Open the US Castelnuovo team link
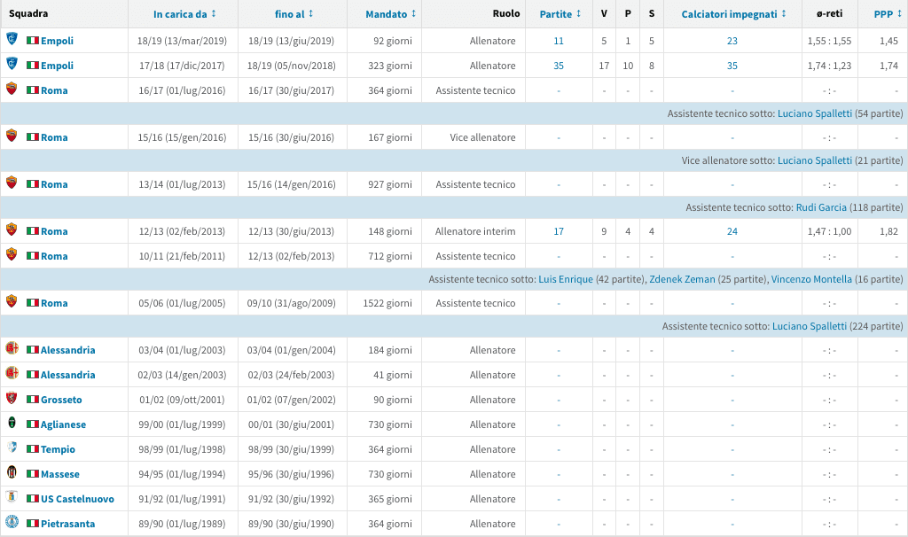Screen dimensions: 908x537 coord(77,499)
